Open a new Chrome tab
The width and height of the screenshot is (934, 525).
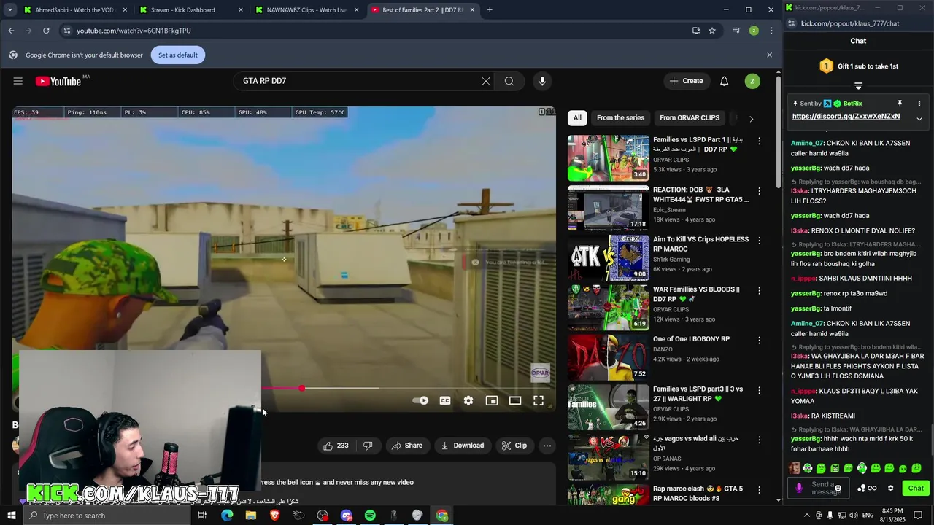pos(490,9)
